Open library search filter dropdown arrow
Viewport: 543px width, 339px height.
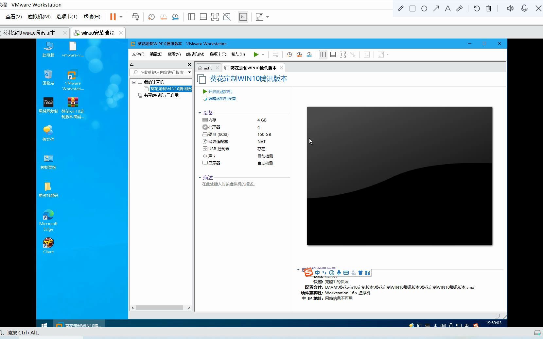click(x=189, y=72)
